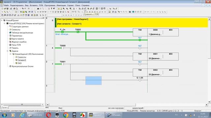The image size is (211, 118).
Task: Click the Zoom In magnifier icon
Action: 5,12
